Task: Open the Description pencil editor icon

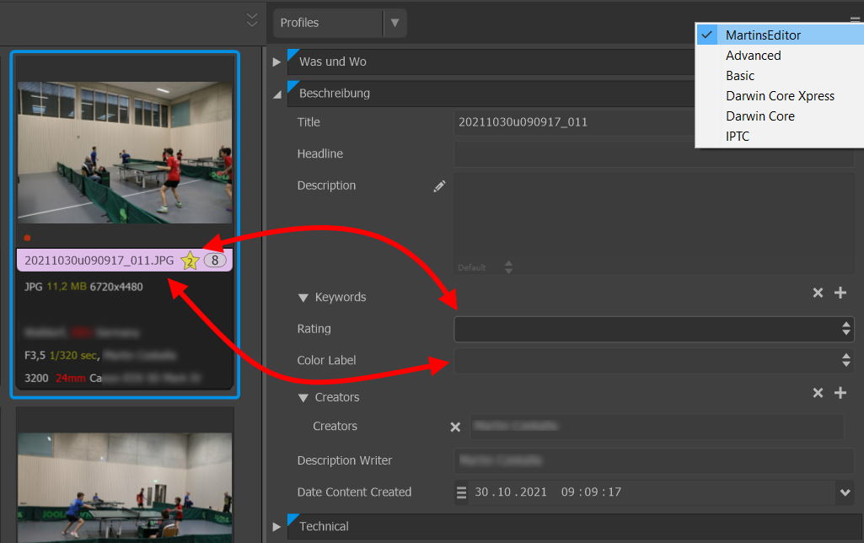Action: coord(439,186)
